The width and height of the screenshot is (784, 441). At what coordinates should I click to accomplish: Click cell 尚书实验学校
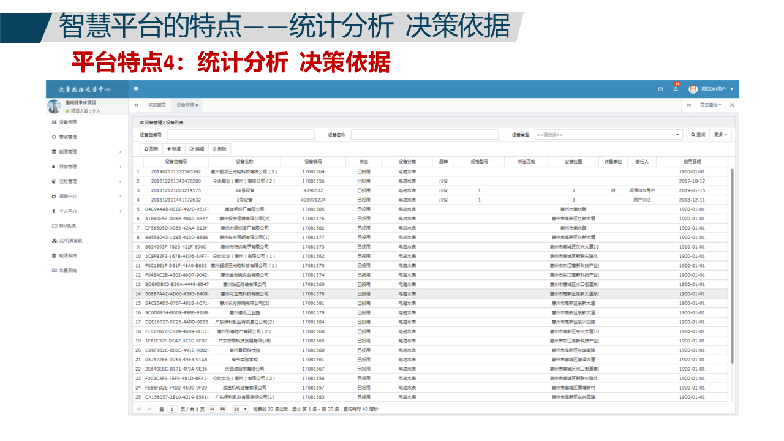(x=244, y=360)
